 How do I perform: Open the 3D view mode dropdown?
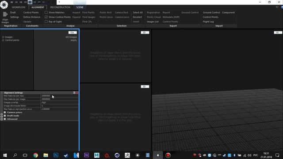[278, 33]
